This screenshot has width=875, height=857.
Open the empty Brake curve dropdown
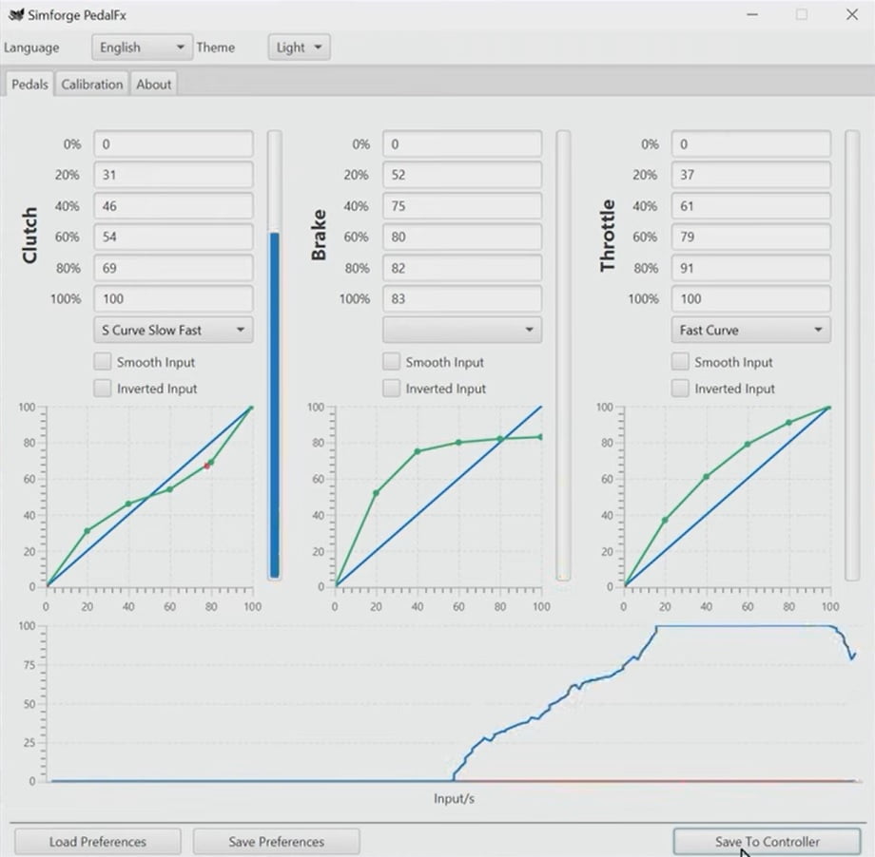point(462,331)
